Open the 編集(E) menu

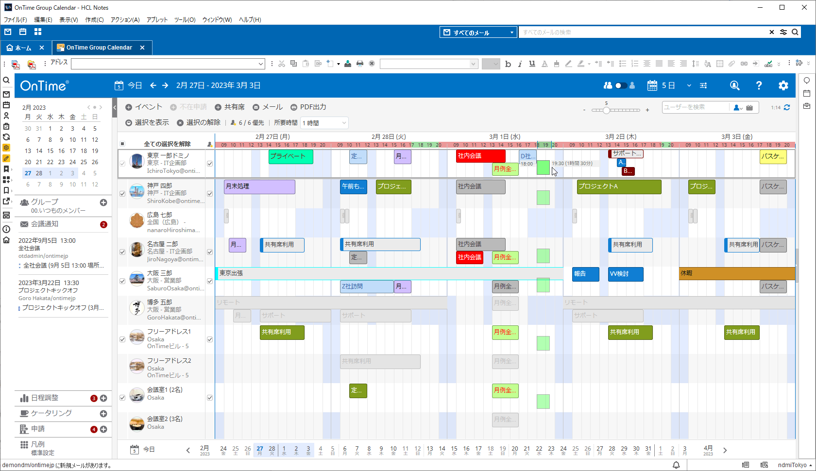pyautogui.click(x=43, y=20)
